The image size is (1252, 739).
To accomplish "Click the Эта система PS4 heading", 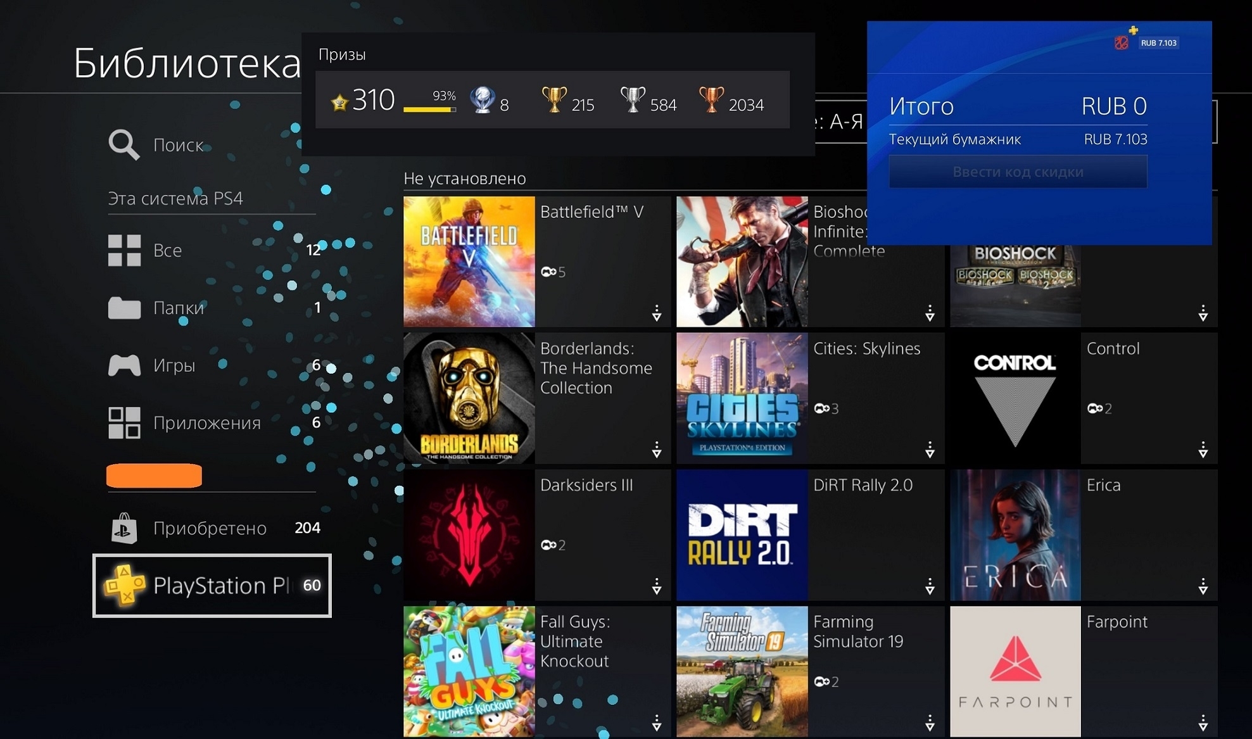I will pyautogui.click(x=175, y=199).
